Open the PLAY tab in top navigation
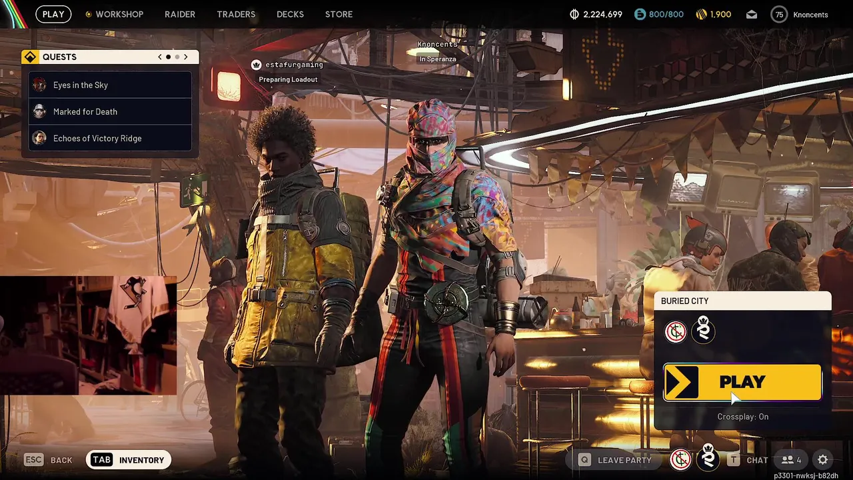 [x=53, y=14]
